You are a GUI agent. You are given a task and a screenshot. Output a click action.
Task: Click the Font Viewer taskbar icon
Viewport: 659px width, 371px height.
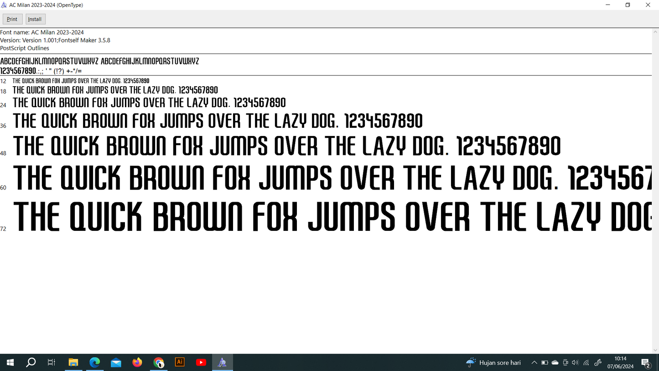pos(222,362)
